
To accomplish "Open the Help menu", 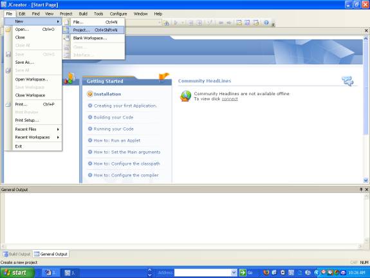I will point(158,14).
